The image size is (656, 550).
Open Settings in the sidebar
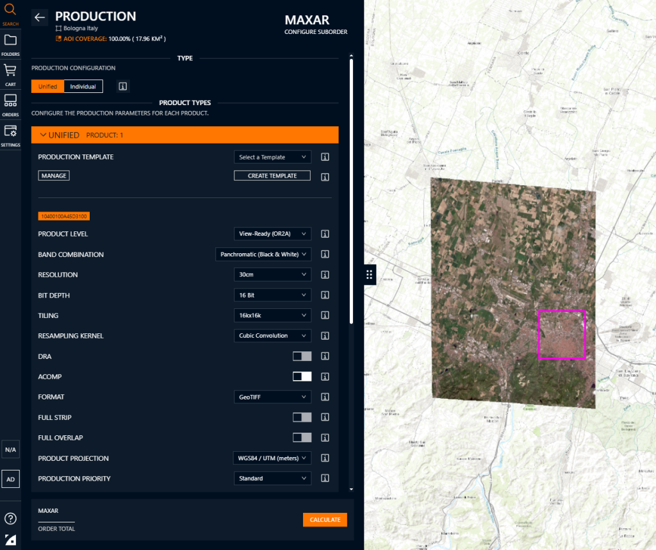10,136
